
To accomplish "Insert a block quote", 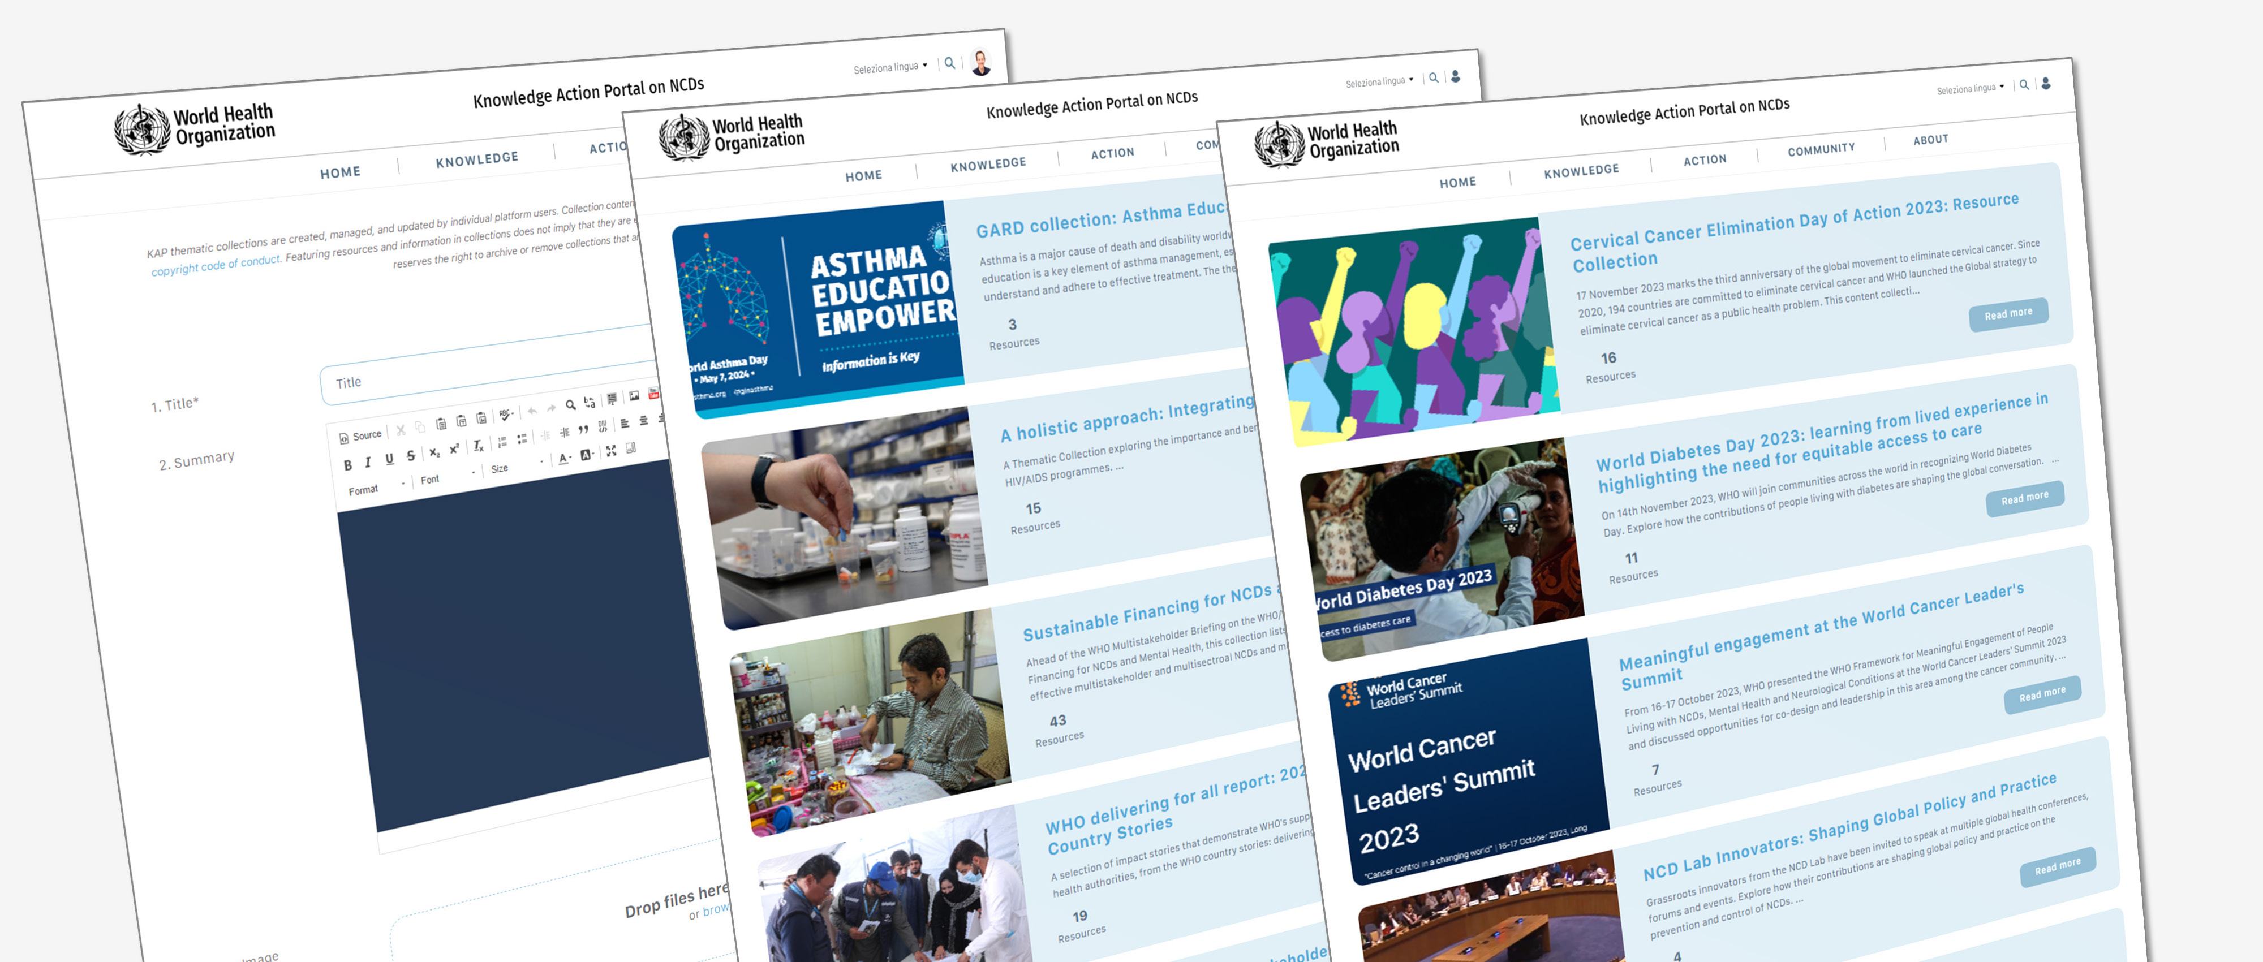I will [x=583, y=430].
